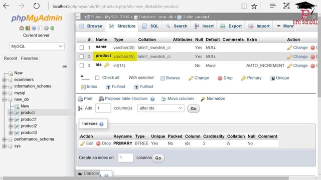
Task: Click the Drop icon for ids row
Action: (x=312, y=65)
